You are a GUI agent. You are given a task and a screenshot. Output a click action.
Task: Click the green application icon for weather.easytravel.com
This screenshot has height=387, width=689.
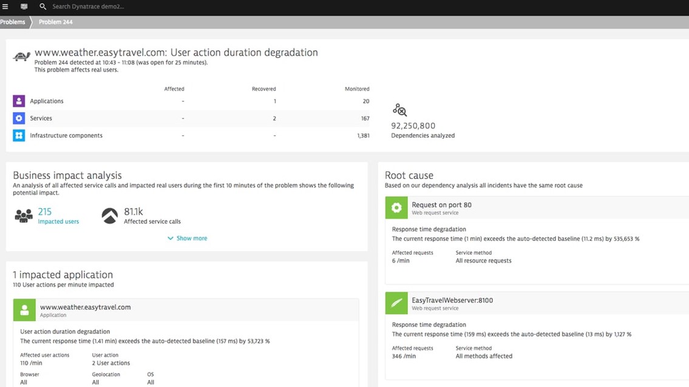point(24,310)
